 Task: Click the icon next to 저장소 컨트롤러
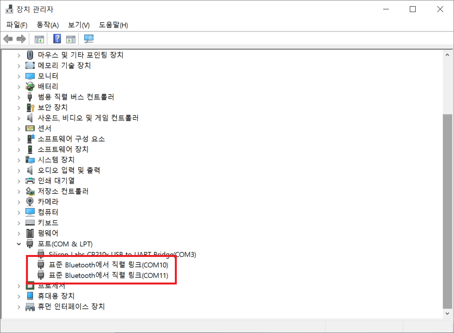click(30, 191)
